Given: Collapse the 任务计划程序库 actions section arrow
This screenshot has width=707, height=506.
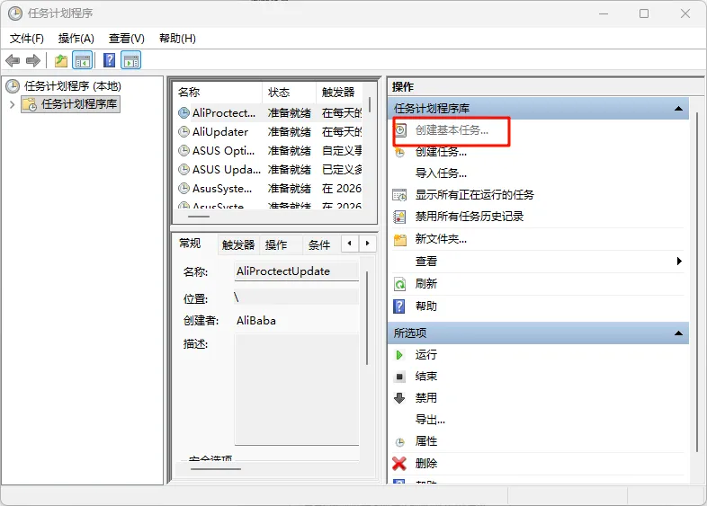Looking at the screenshot, I should coord(678,109).
